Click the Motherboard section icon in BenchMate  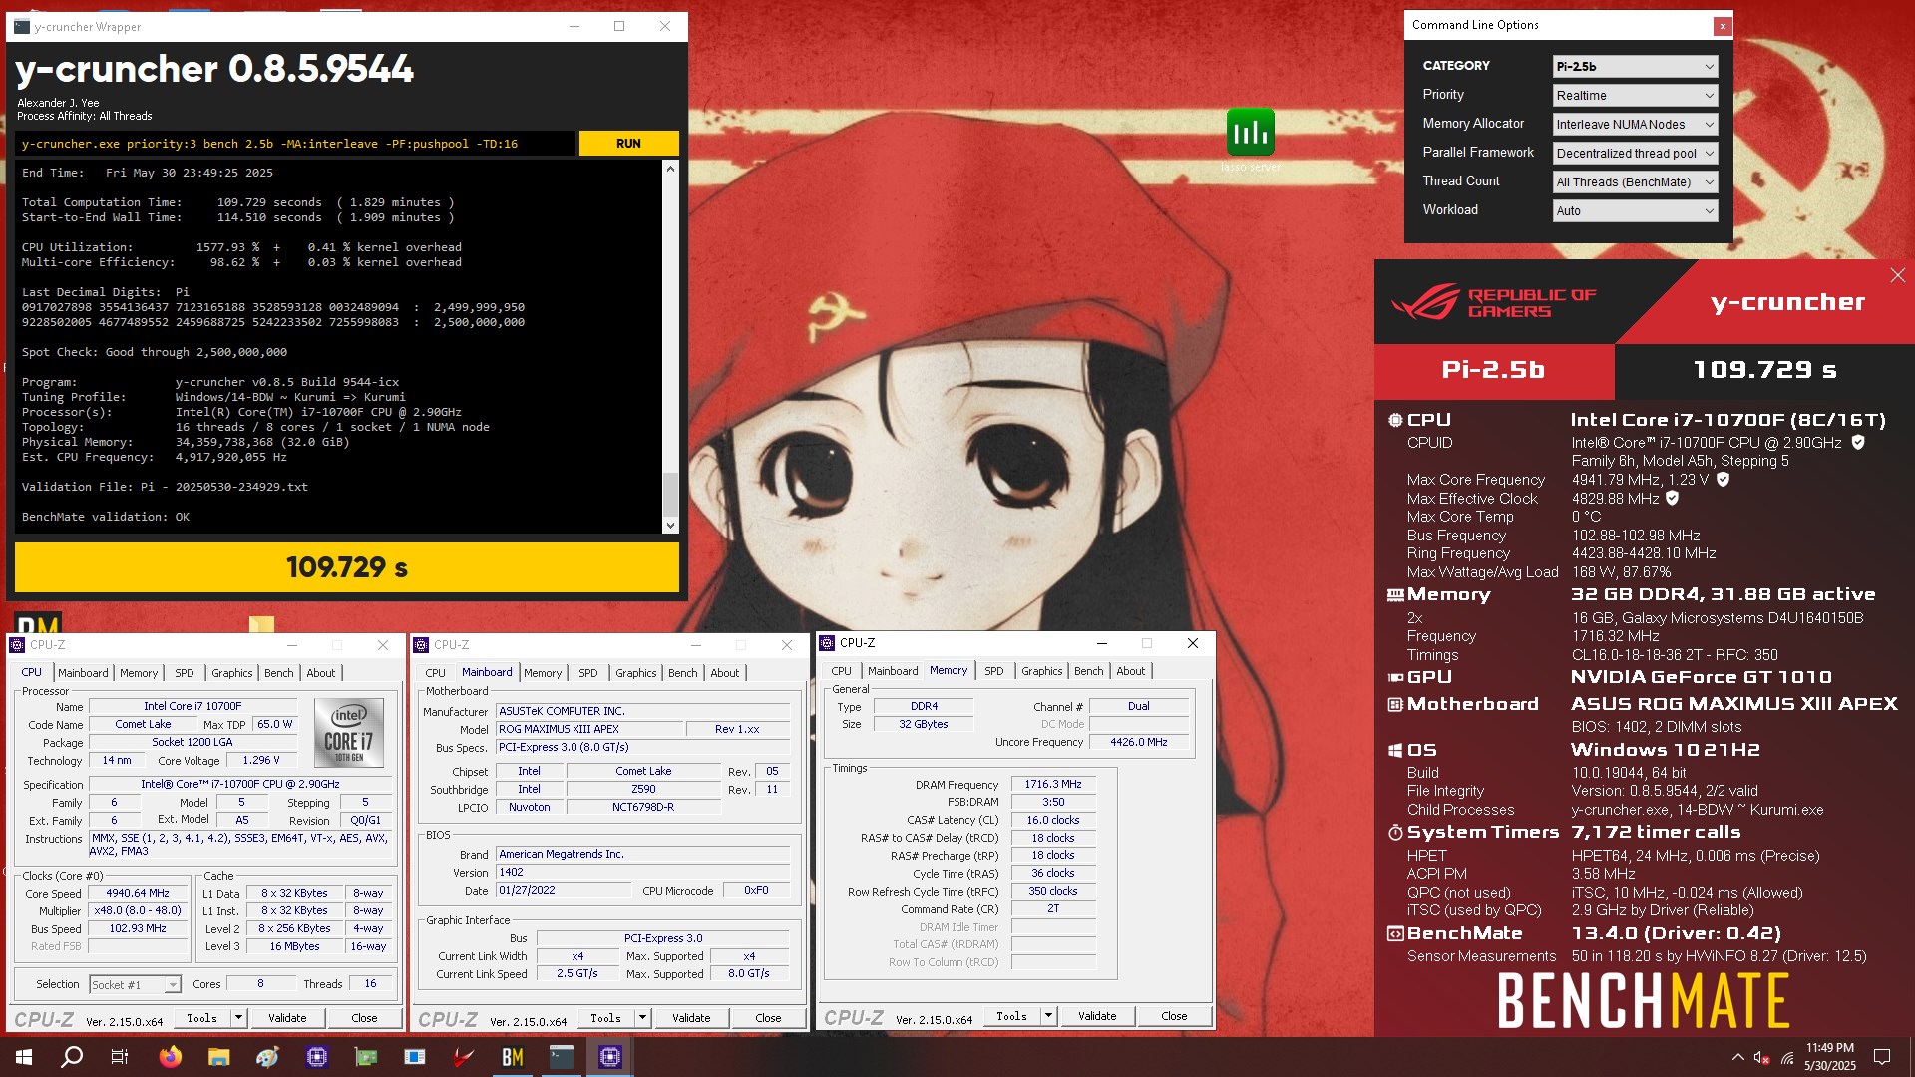(1394, 704)
